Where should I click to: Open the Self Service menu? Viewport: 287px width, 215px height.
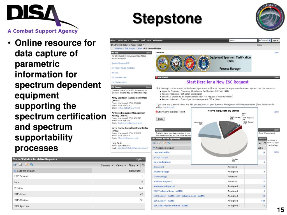[158, 40]
